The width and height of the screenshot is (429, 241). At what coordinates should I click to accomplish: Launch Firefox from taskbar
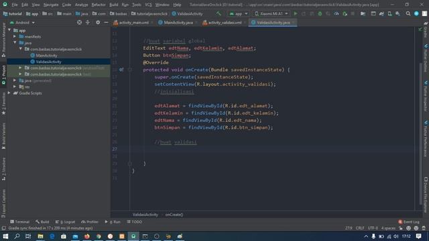coord(87,236)
